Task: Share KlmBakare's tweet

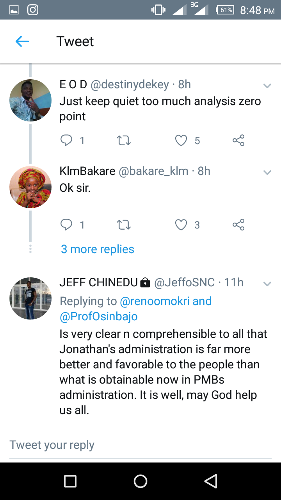Action: (x=238, y=225)
